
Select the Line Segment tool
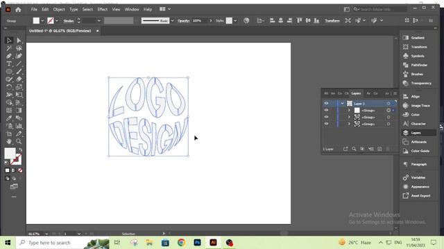[x=19, y=64]
